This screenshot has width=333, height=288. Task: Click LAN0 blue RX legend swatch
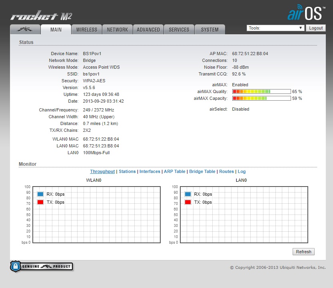[188, 194]
